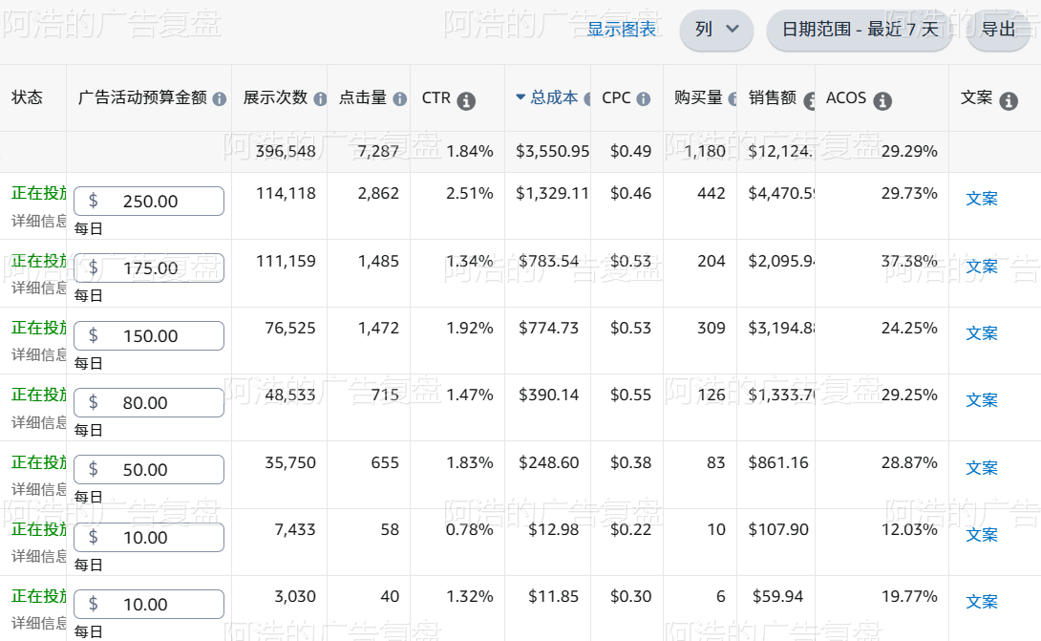
Task: Click 详细信息 in the $248.60 cost row
Action: click(x=38, y=489)
